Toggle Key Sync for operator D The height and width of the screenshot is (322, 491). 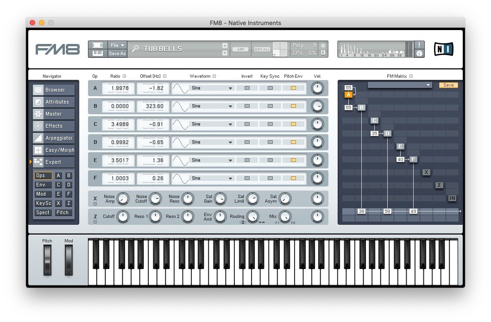[270, 142]
